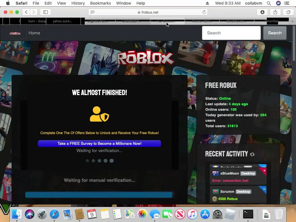Viewport: 296px width, 222px height.
Task: Open Safari from the Dock
Action: tap(54, 214)
